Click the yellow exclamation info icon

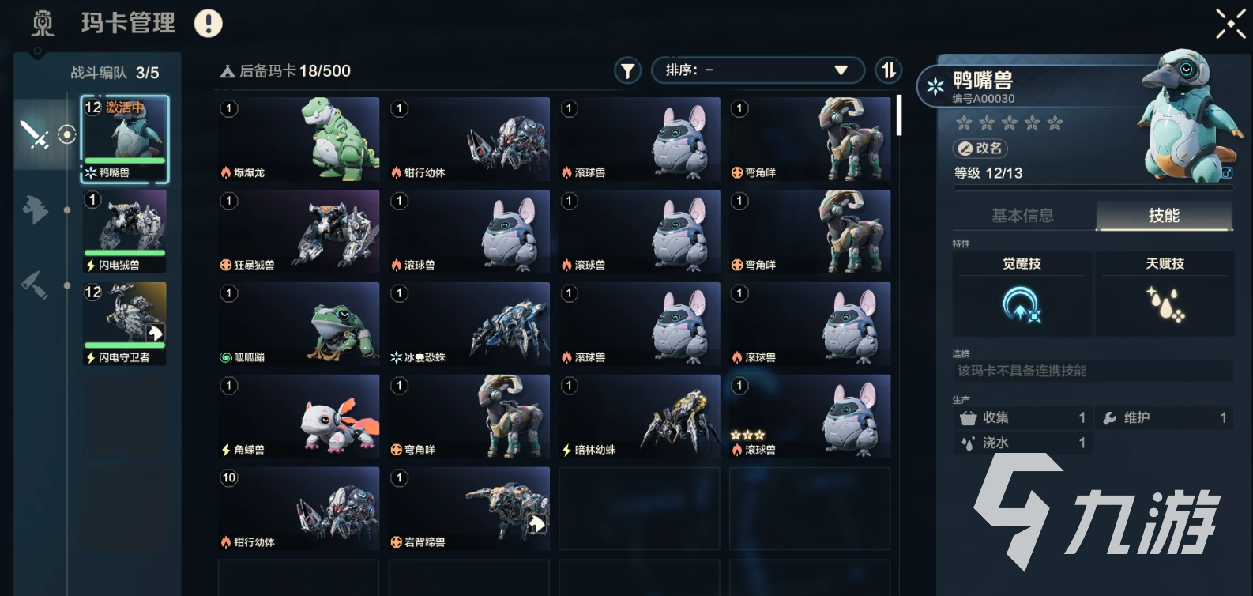(209, 23)
